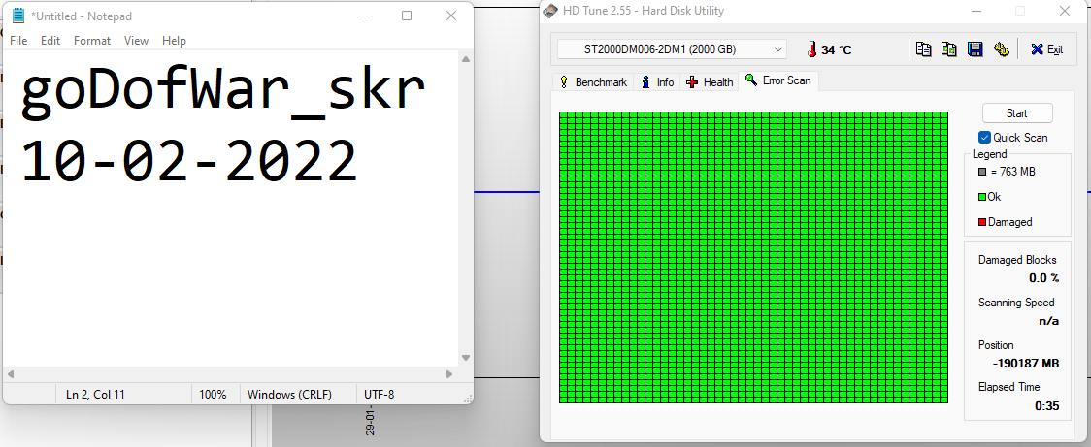Click Exit in HD Tune toolbar
1091x447 pixels.
tap(1046, 49)
